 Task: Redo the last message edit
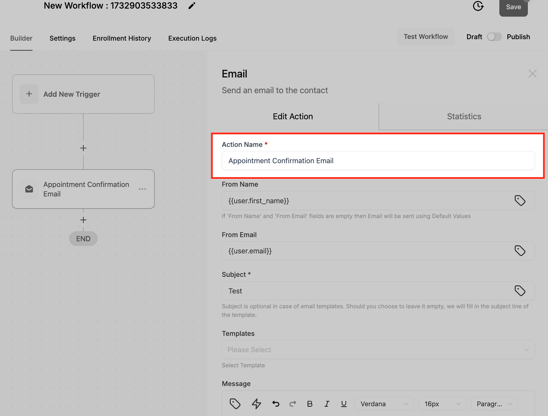pyautogui.click(x=293, y=404)
